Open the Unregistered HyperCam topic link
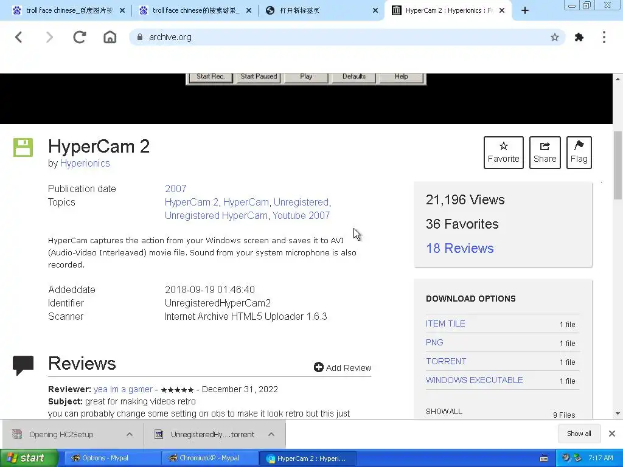 click(x=216, y=216)
